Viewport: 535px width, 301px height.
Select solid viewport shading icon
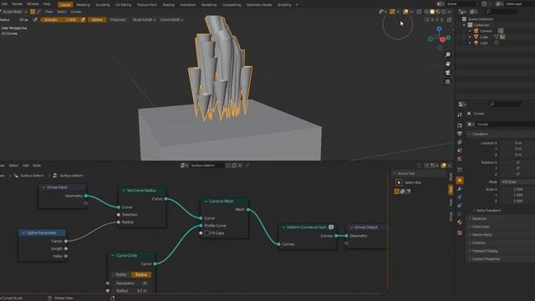pos(432,12)
